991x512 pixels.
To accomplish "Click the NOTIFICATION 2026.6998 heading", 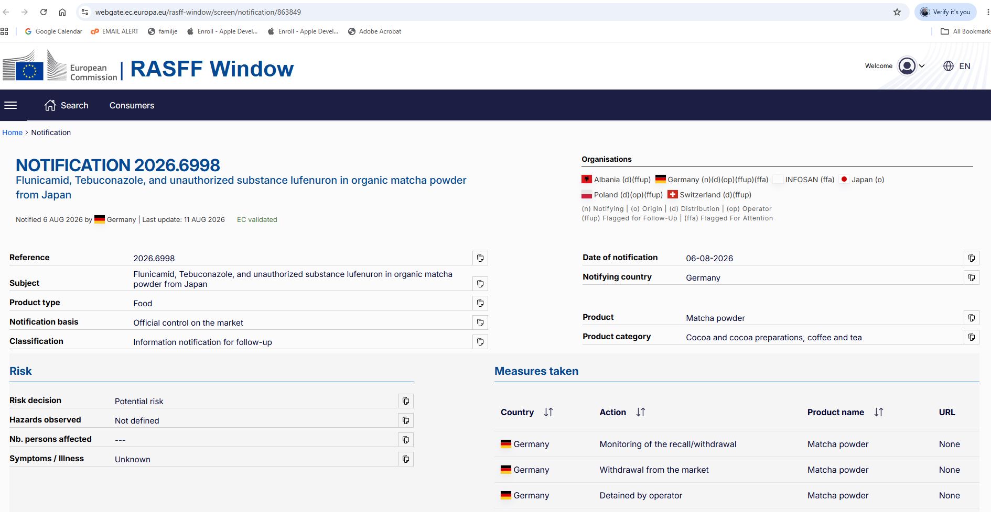I will tap(118, 165).
